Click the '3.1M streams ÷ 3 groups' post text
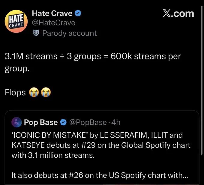204x185 pixels. (x=53, y=56)
